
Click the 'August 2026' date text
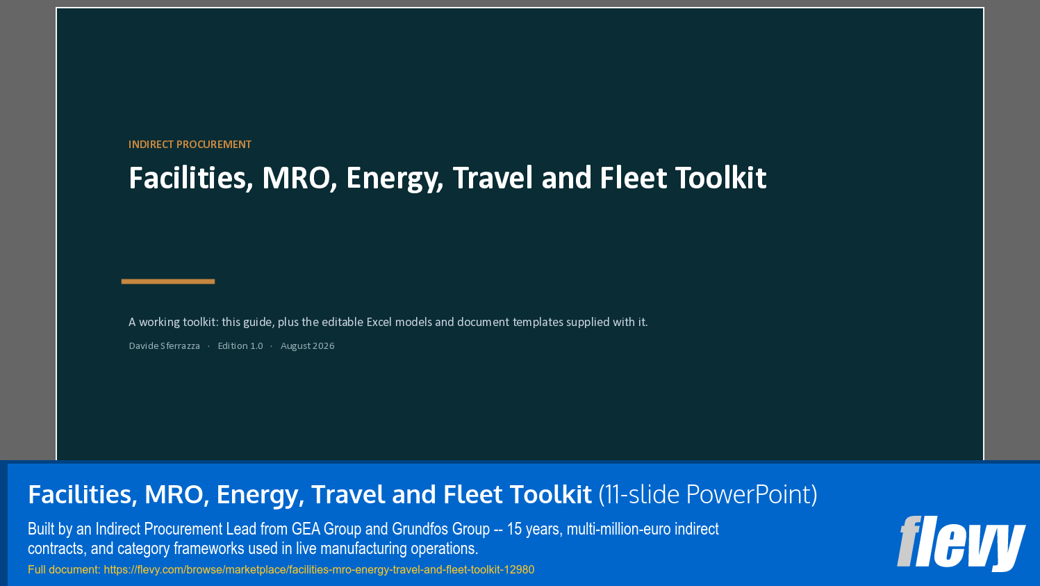pos(307,345)
